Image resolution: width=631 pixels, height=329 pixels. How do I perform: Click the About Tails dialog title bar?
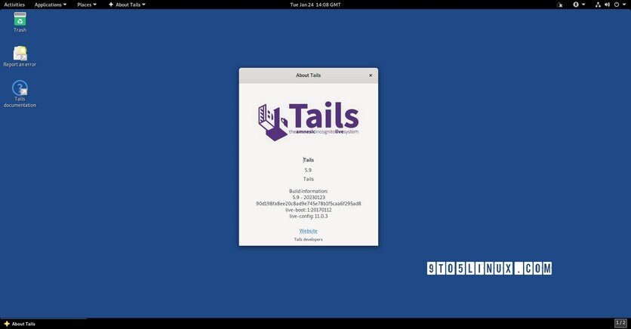pos(308,75)
